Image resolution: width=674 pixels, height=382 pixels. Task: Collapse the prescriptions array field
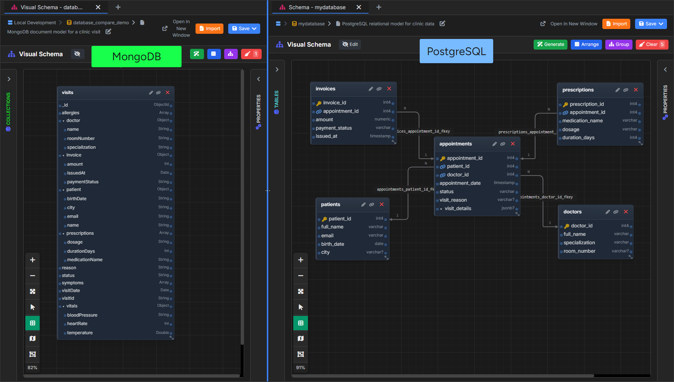(x=64, y=234)
